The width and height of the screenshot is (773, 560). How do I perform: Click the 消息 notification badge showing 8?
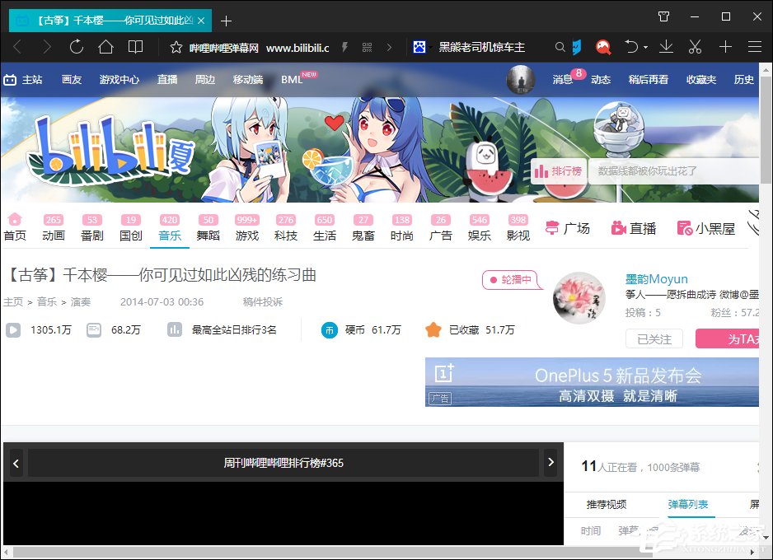[577, 72]
